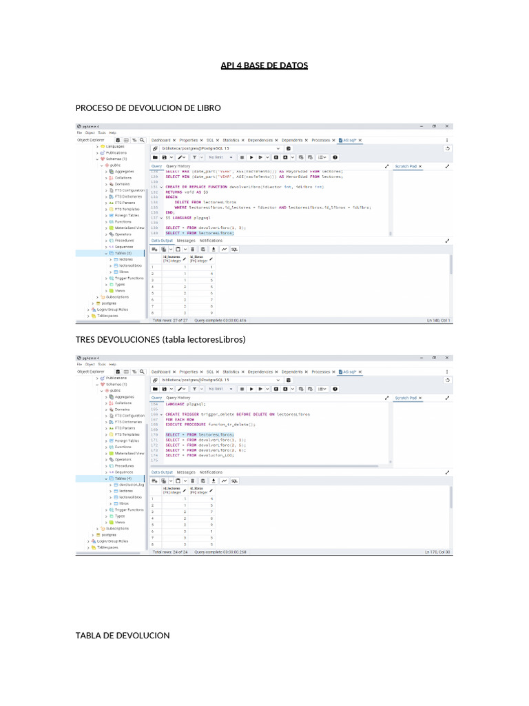Switch to Messages tab in Tables (3) window
Viewport: 529px width, 706px height.
click(x=186, y=241)
